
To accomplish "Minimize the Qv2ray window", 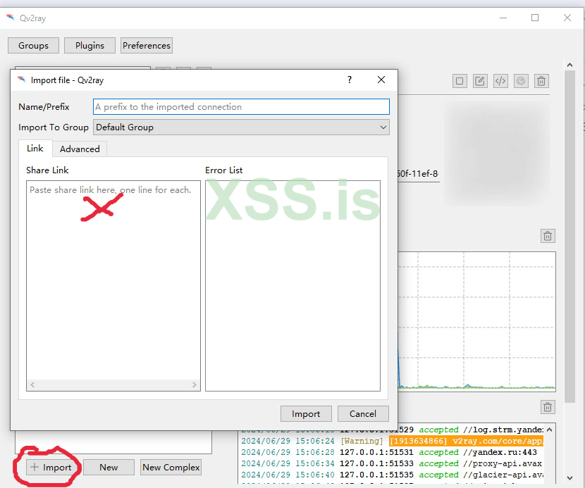I will coord(503,18).
